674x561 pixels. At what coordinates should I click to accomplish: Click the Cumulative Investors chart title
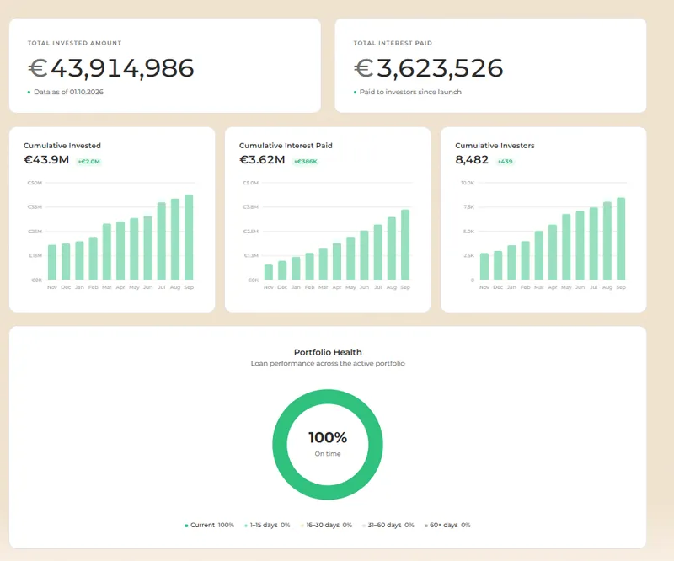[495, 145]
